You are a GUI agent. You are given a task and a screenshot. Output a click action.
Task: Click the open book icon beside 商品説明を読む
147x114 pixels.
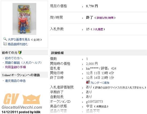click(x=5, y=44)
